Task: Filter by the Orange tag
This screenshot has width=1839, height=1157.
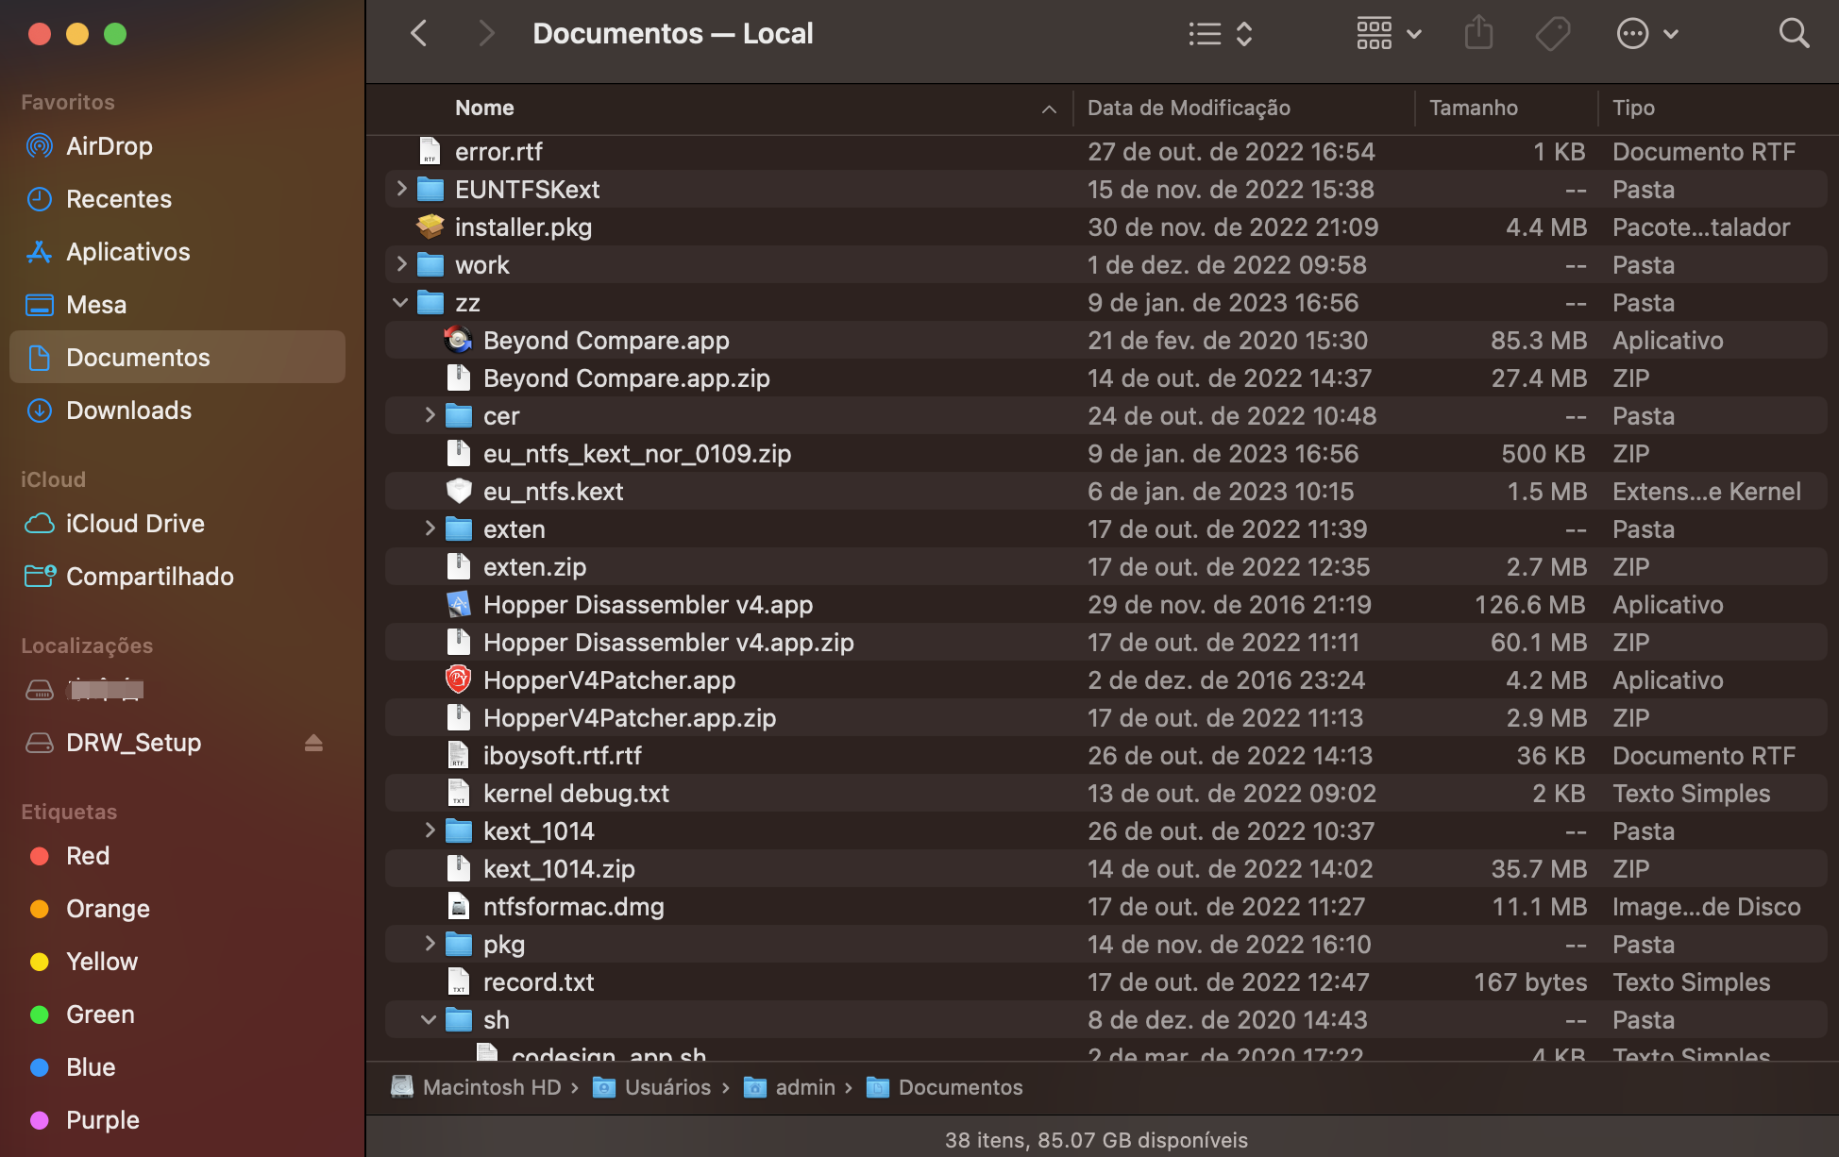Action: pos(177,909)
